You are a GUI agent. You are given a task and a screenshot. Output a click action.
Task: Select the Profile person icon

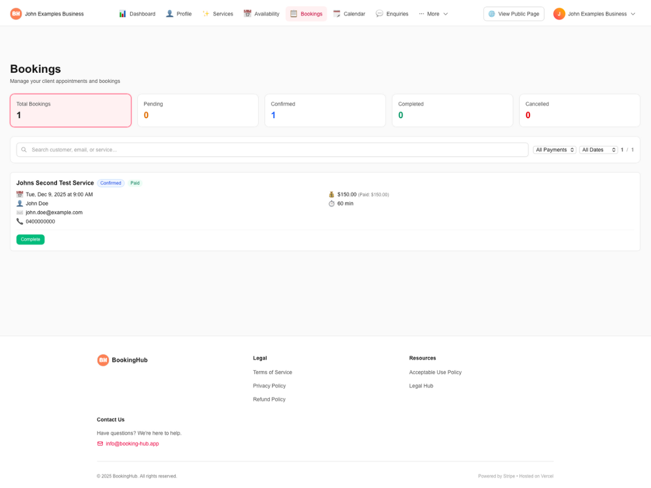[x=169, y=13]
